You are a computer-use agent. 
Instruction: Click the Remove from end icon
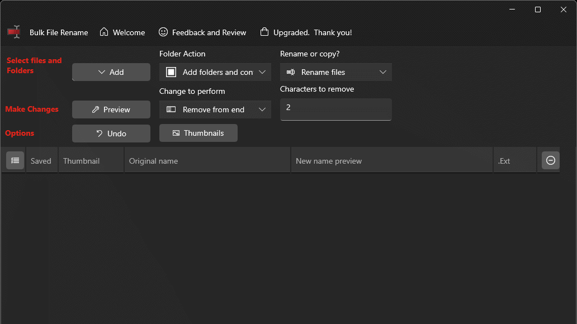pyautogui.click(x=171, y=109)
